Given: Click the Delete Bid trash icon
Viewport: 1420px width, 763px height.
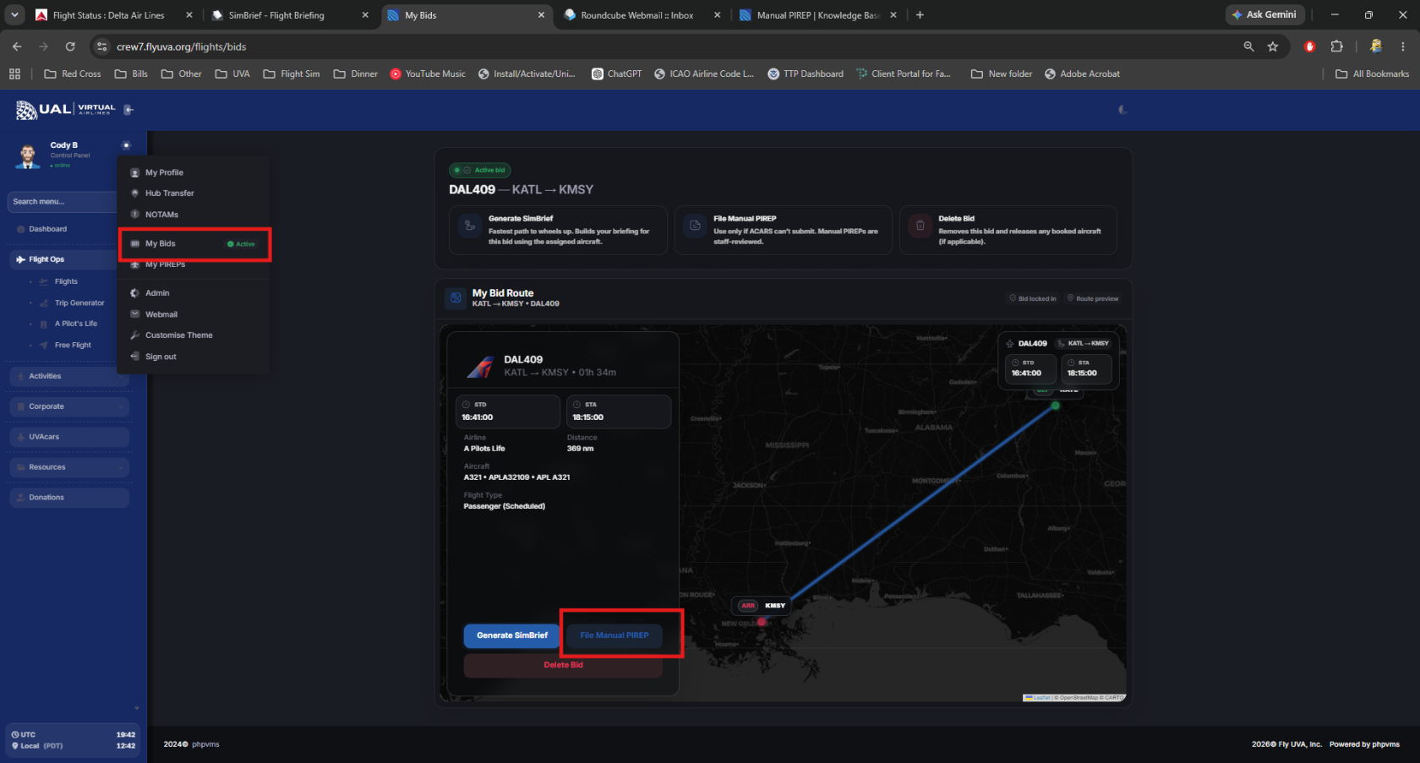Looking at the screenshot, I should 920,226.
